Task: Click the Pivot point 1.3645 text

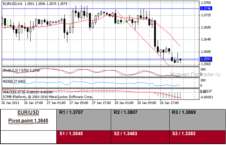Action: click(x=28, y=121)
